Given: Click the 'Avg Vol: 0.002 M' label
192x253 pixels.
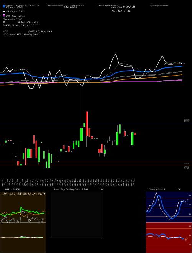Looking at the screenshot, I should click(x=123, y=7).
